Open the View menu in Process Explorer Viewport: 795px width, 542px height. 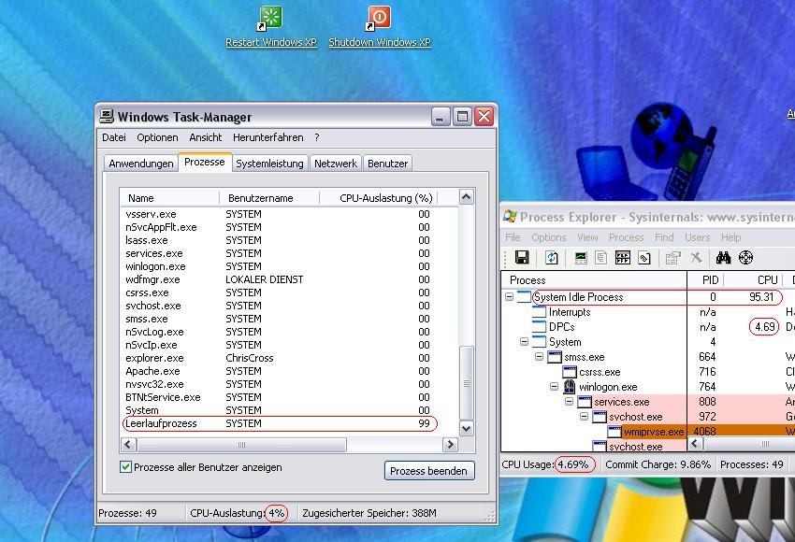(587, 237)
